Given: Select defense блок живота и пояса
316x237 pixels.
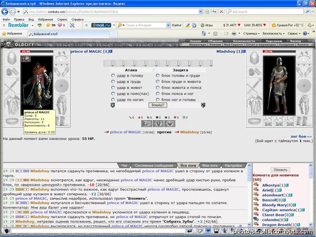Looking at the screenshot, I should point(157,87).
